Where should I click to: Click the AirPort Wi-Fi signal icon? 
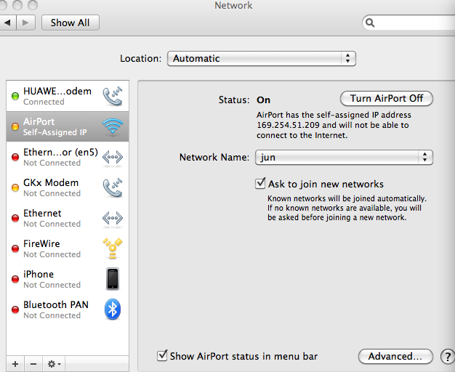113,126
